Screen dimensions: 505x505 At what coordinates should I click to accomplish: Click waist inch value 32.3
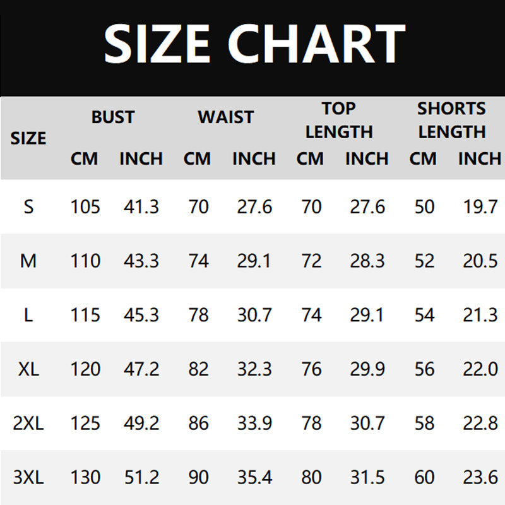[x=254, y=369]
